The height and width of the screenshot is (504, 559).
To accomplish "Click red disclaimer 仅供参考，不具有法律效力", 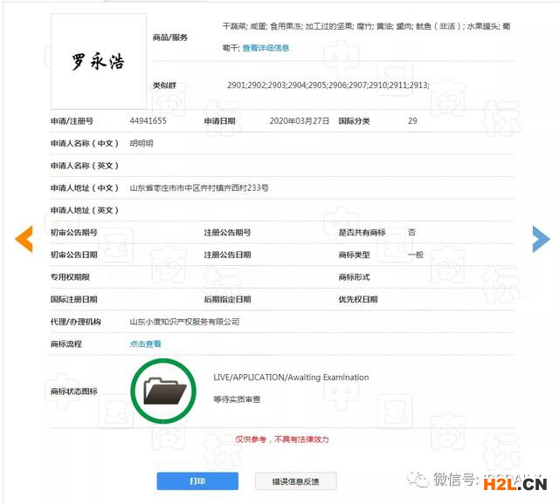I will pyautogui.click(x=279, y=440).
